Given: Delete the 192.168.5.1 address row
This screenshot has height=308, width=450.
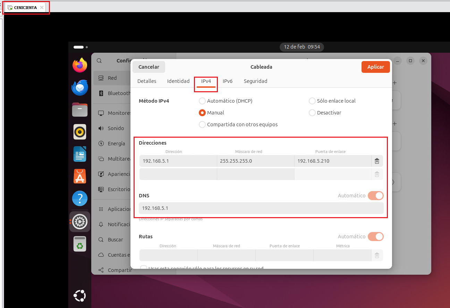Looking at the screenshot, I should tap(377, 161).
